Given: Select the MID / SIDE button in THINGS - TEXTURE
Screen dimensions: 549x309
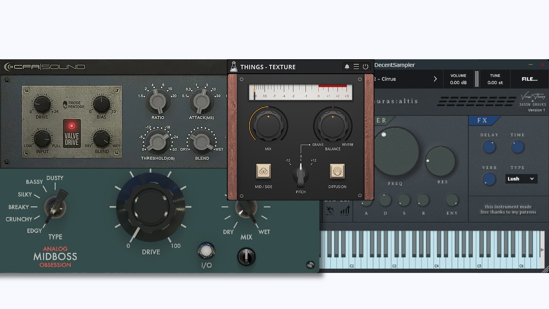Looking at the screenshot, I should coord(263,172).
